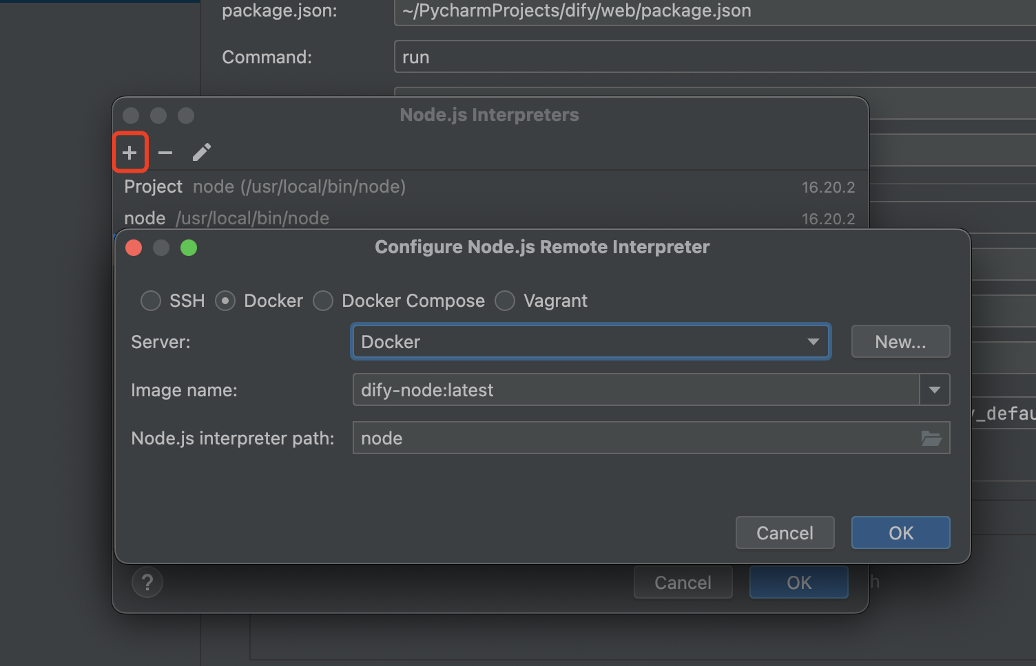Click the green zoom button on remote interpreter dialog
Screen dimensions: 1036x666
click(x=189, y=248)
